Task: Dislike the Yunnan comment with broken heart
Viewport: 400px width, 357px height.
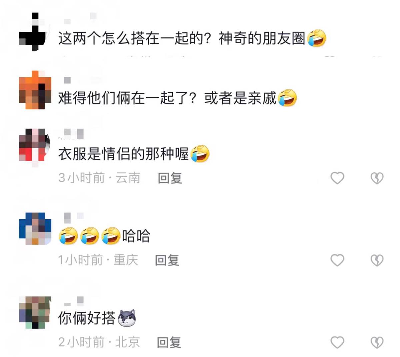Action: click(x=377, y=178)
